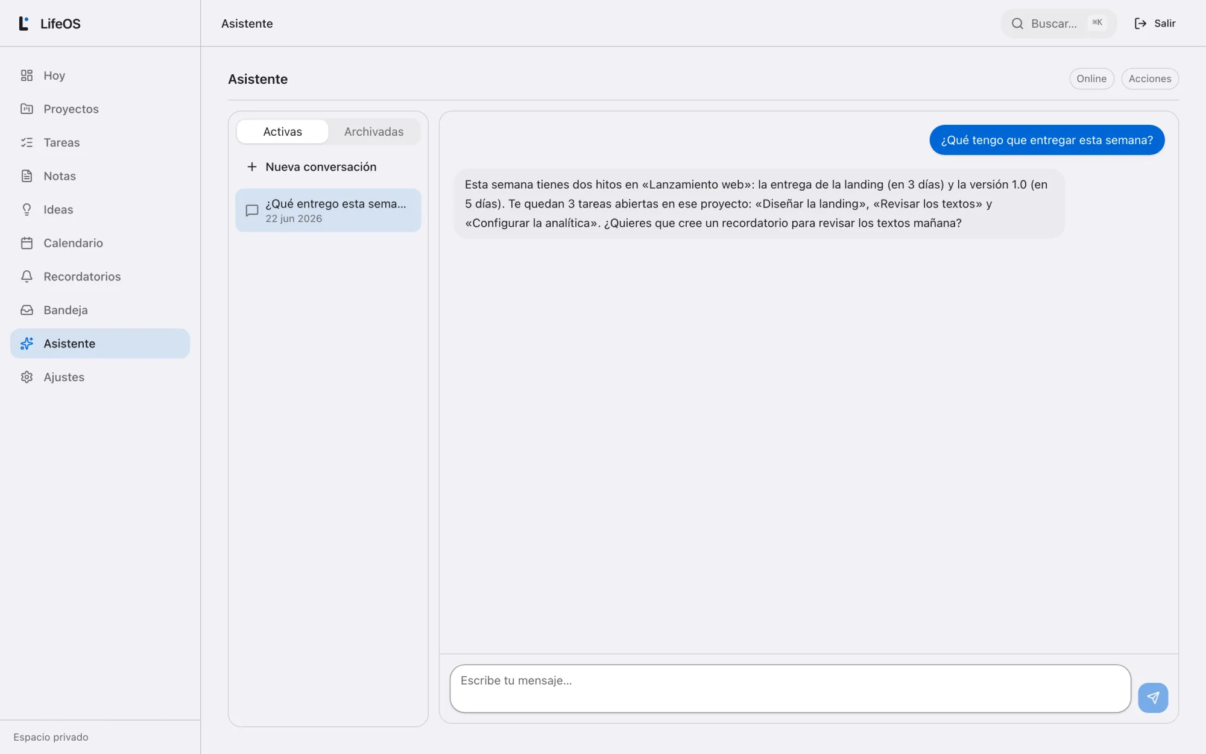Image resolution: width=1206 pixels, height=754 pixels.
Task: Click assistant reply about Lanzamiento web
Action: 759,204
